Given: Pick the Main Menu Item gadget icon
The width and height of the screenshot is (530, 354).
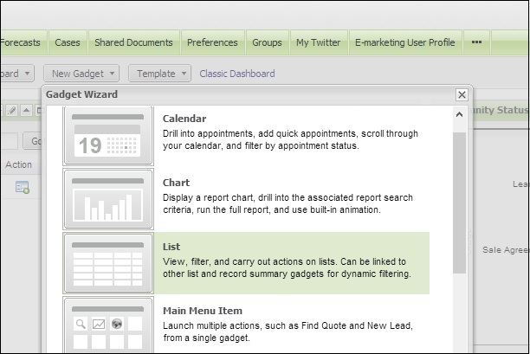Looking at the screenshot, I should (108, 325).
